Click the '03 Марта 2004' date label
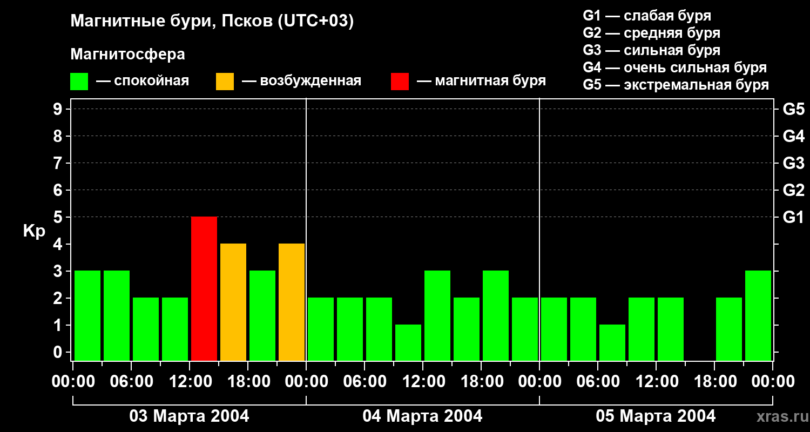Screen dimensions: 810x432 pyautogui.click(x=189, y=416)
